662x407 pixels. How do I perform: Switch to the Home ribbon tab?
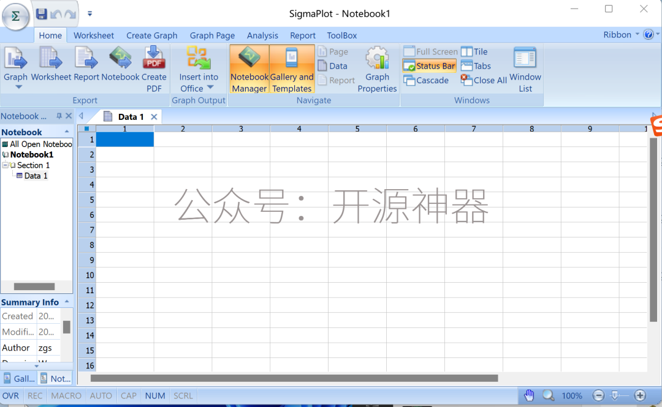coord(50,35)
